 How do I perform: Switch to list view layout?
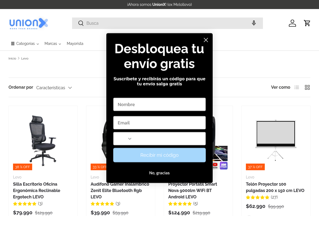pos(297,87)
